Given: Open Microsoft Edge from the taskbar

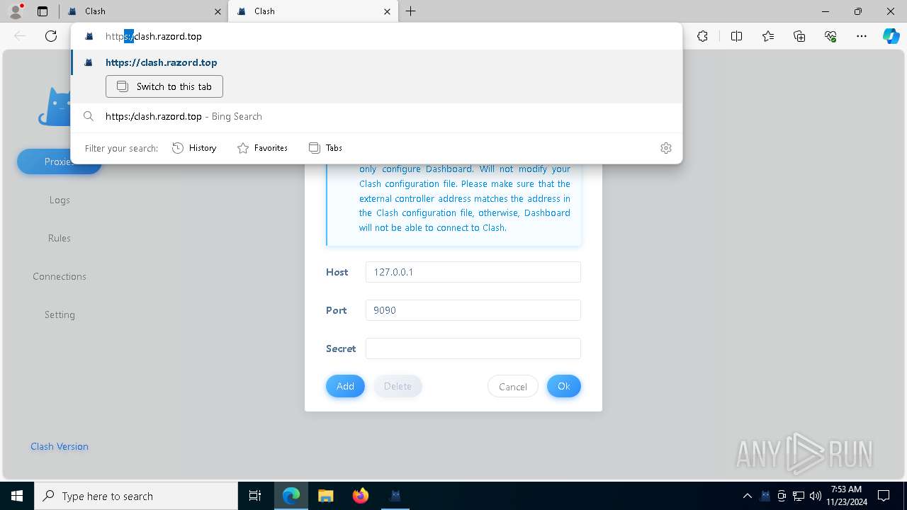Looking at the screenshot, I should (291, 496).
